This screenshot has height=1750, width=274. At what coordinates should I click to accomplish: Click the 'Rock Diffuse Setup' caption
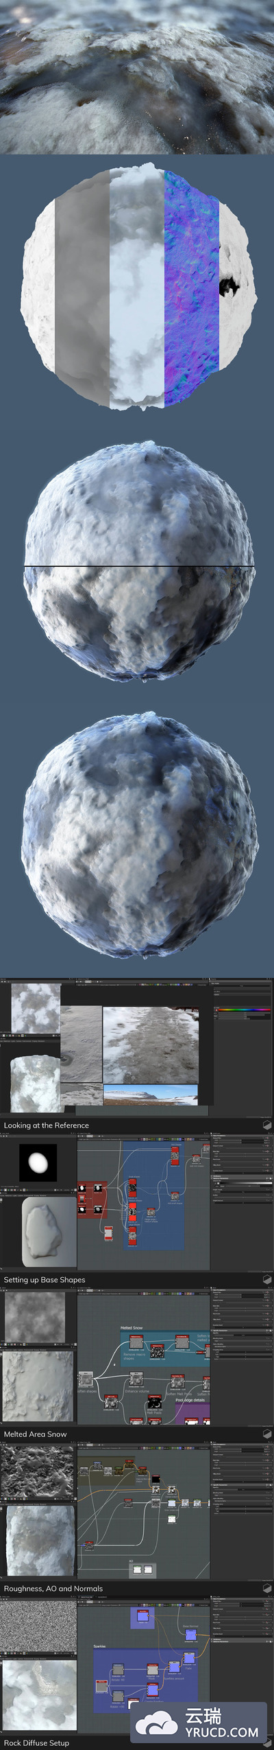tap(36, 1742)
